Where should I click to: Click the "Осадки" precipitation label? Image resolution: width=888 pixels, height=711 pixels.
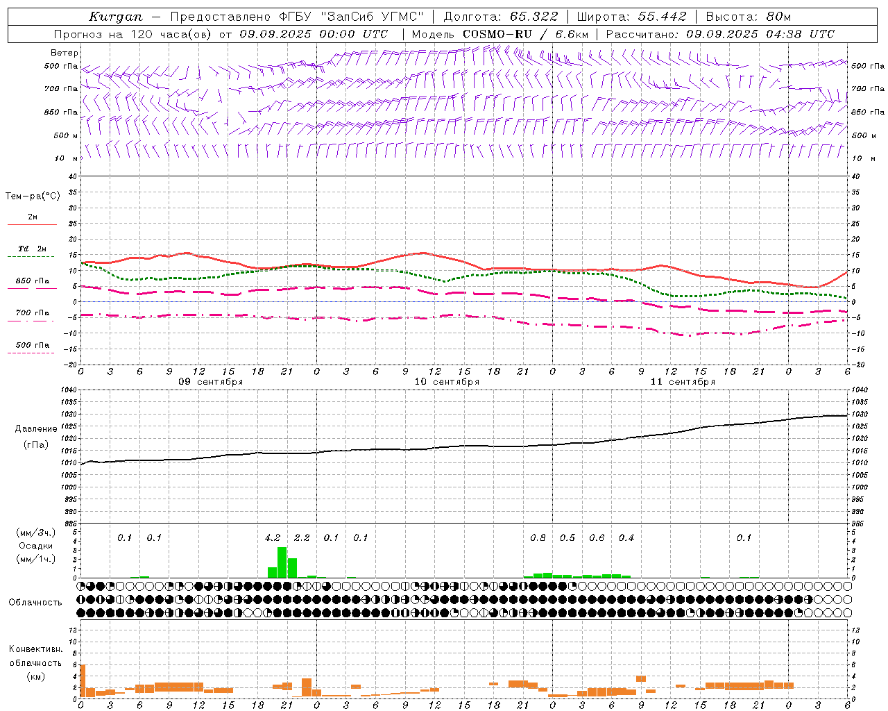(35, 546)
